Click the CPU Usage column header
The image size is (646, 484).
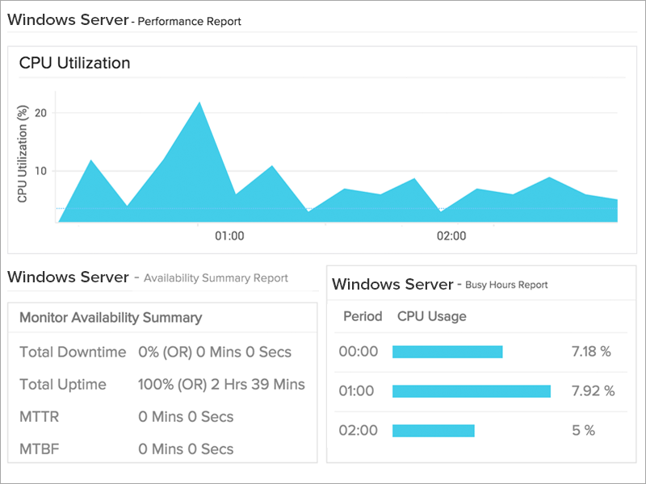[x=431, y=316]
